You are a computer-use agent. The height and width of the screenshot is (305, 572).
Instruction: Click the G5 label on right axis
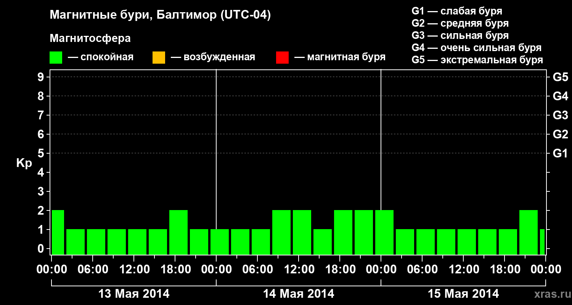[x=561, y=77]
